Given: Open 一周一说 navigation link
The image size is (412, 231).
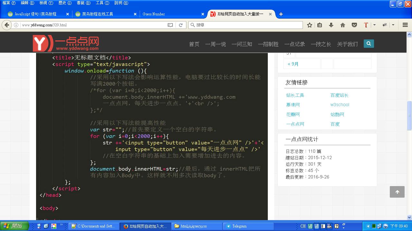Looking at the screenshot, I should 216,44.
